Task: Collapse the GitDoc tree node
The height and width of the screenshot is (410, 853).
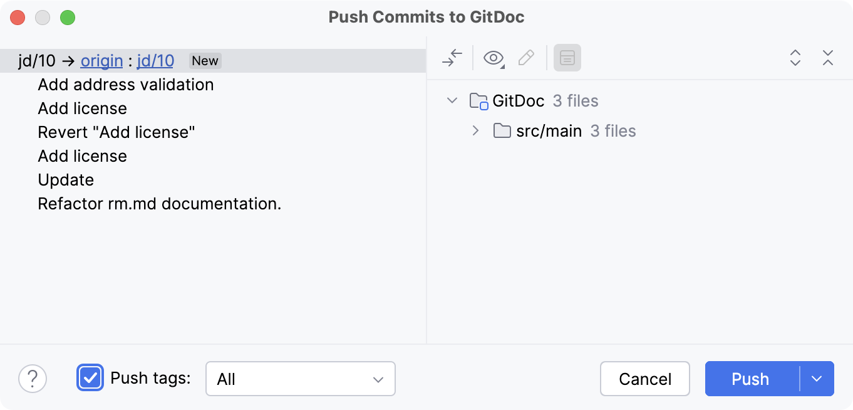Action: [x=452, y=100]
